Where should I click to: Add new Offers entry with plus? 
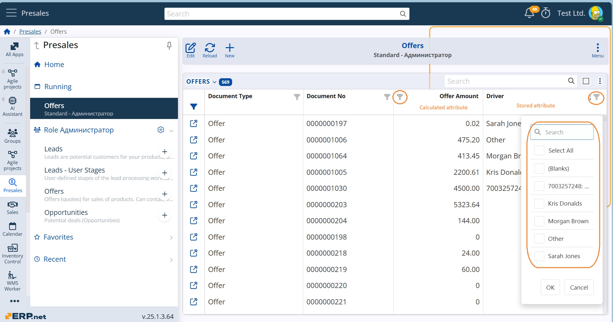[x=164, y=194]
